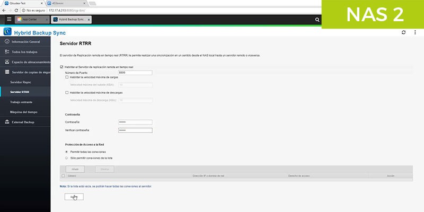Open Servidor Rsync sidebar item
The image size is (424, 212).
[25, 82]
